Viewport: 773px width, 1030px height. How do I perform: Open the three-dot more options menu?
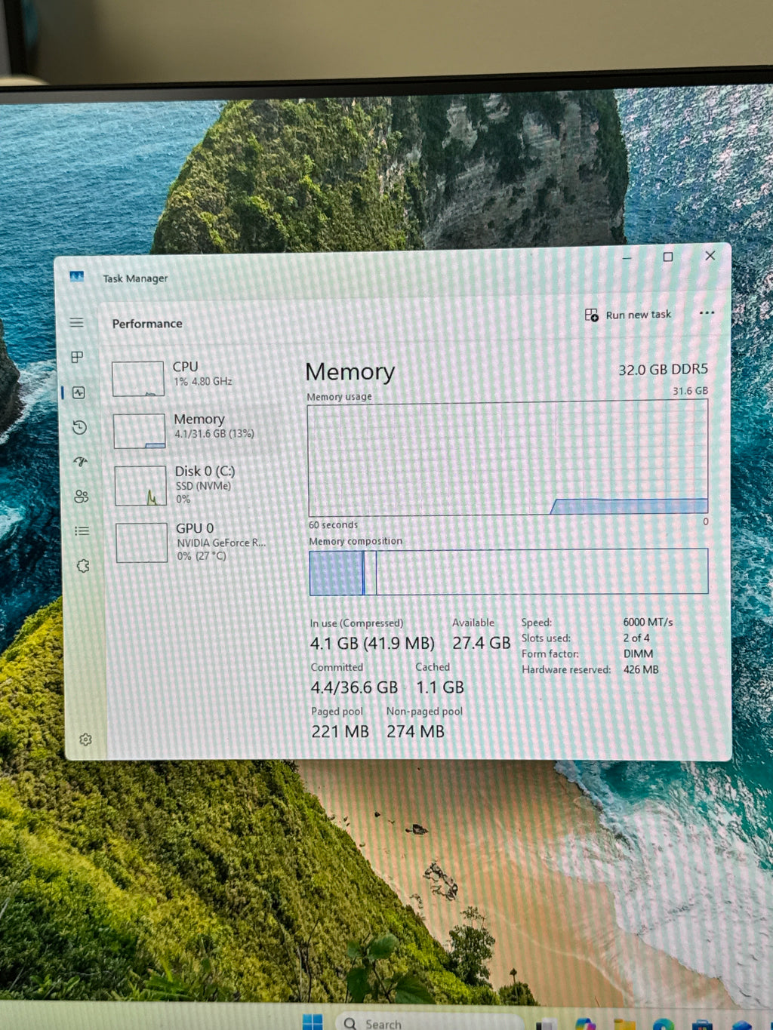click(x=707, y=313)
